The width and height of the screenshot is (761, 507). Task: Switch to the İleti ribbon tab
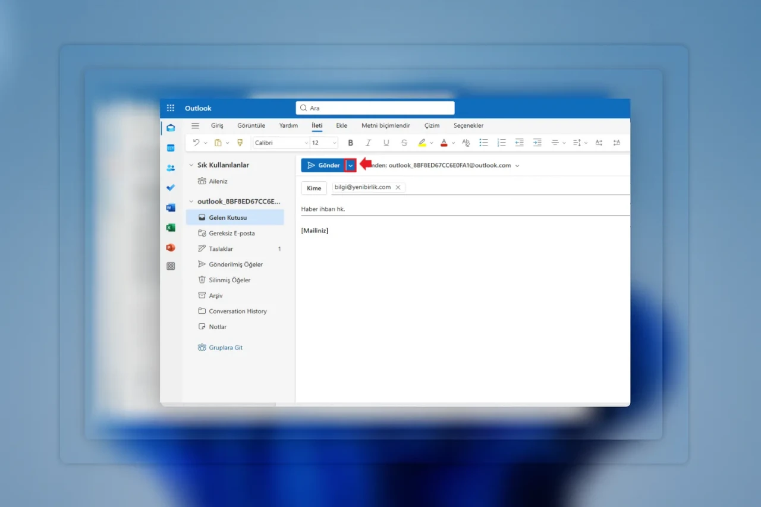click(317, 125)
